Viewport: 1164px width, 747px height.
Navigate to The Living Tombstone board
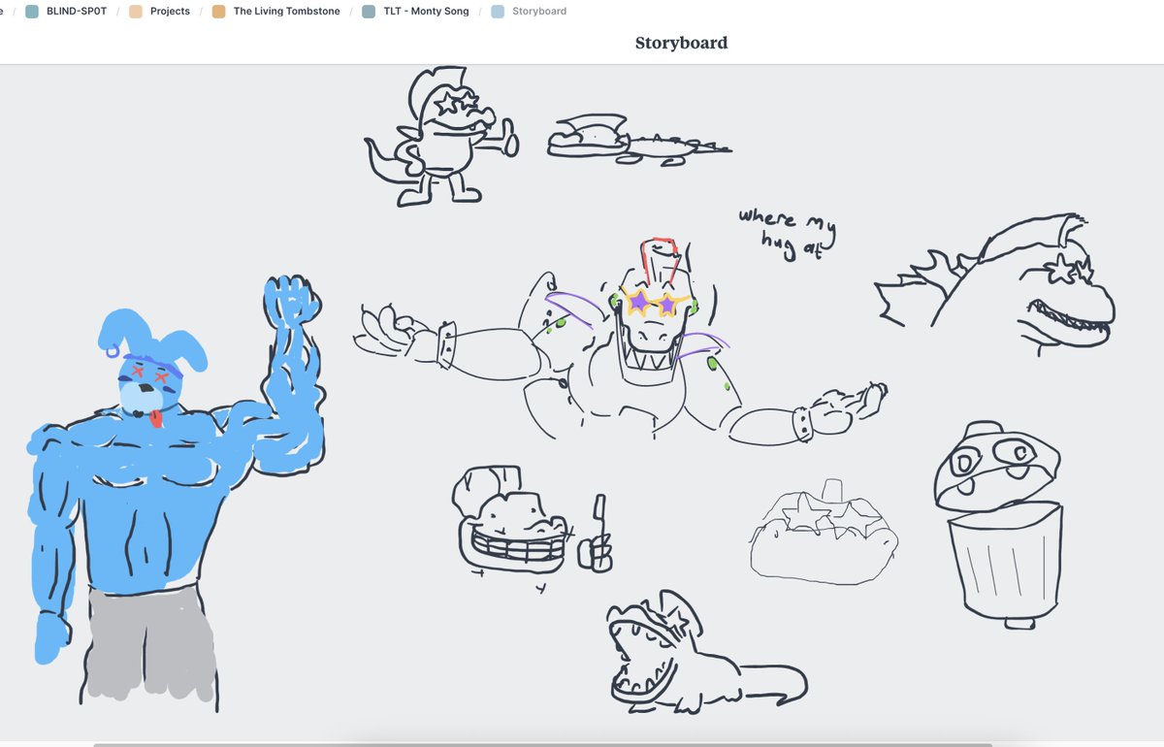coord(286,12)
